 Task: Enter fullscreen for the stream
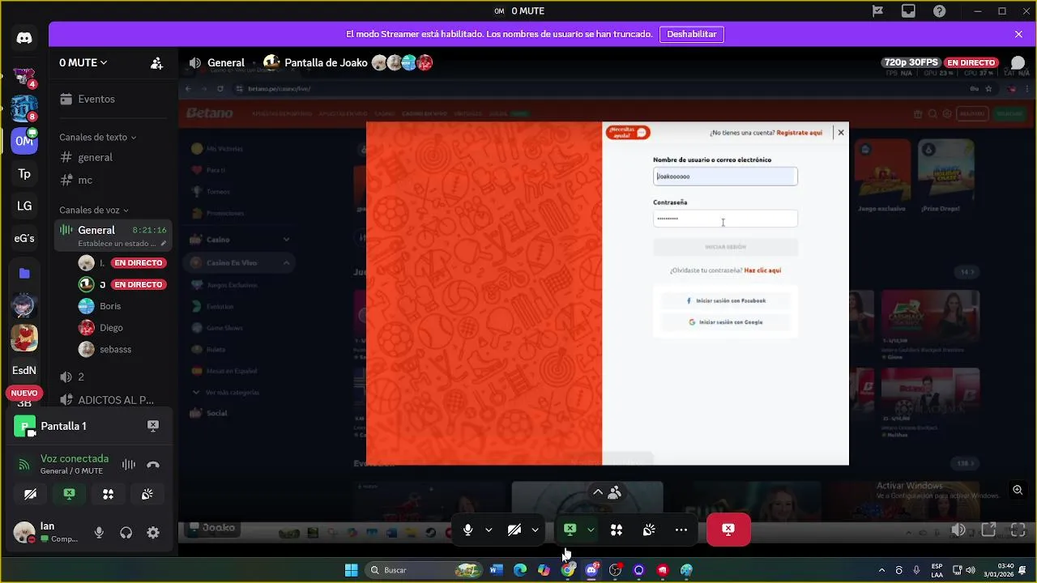click(1018, 530)
